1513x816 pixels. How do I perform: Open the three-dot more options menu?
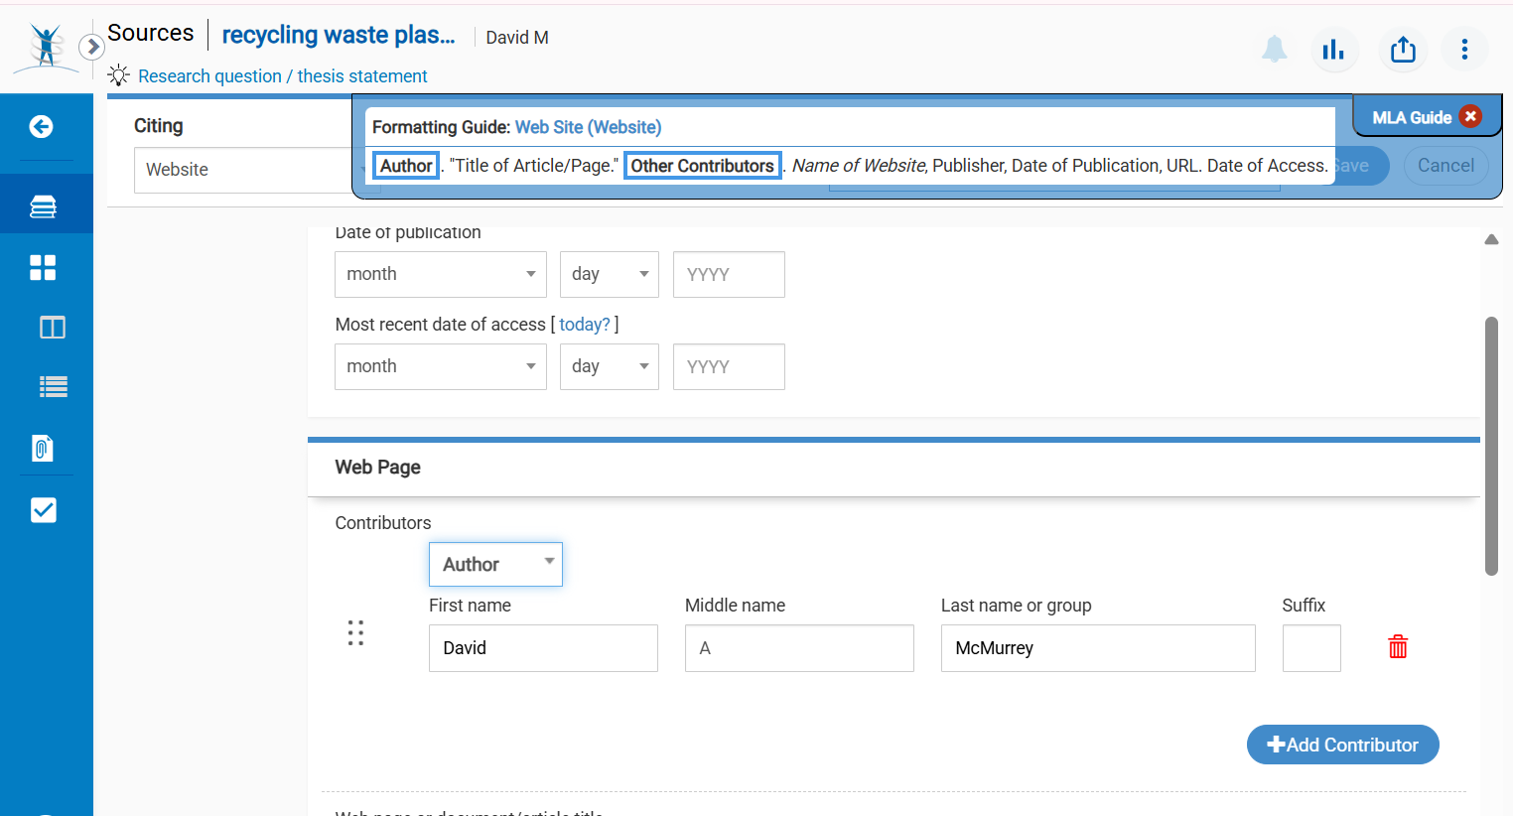(x=1464, y=49)
